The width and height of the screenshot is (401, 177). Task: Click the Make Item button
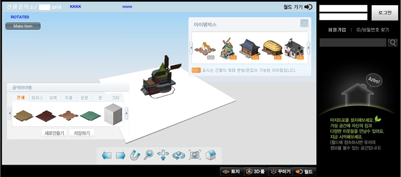[x=23, y=26]
